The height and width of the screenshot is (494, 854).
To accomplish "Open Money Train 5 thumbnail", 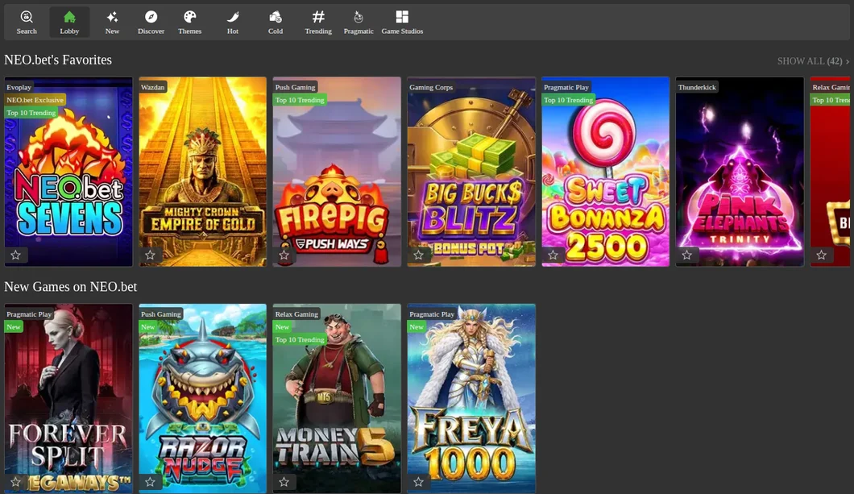I will pyautogui.click(x=337, y=399).
